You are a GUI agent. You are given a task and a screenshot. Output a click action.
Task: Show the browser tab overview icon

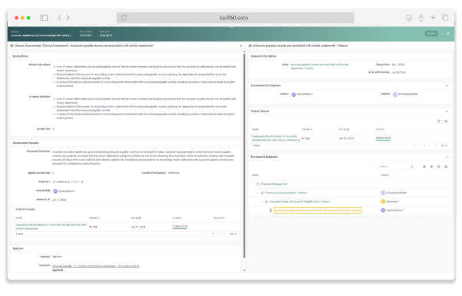click(x=445, y=18)
